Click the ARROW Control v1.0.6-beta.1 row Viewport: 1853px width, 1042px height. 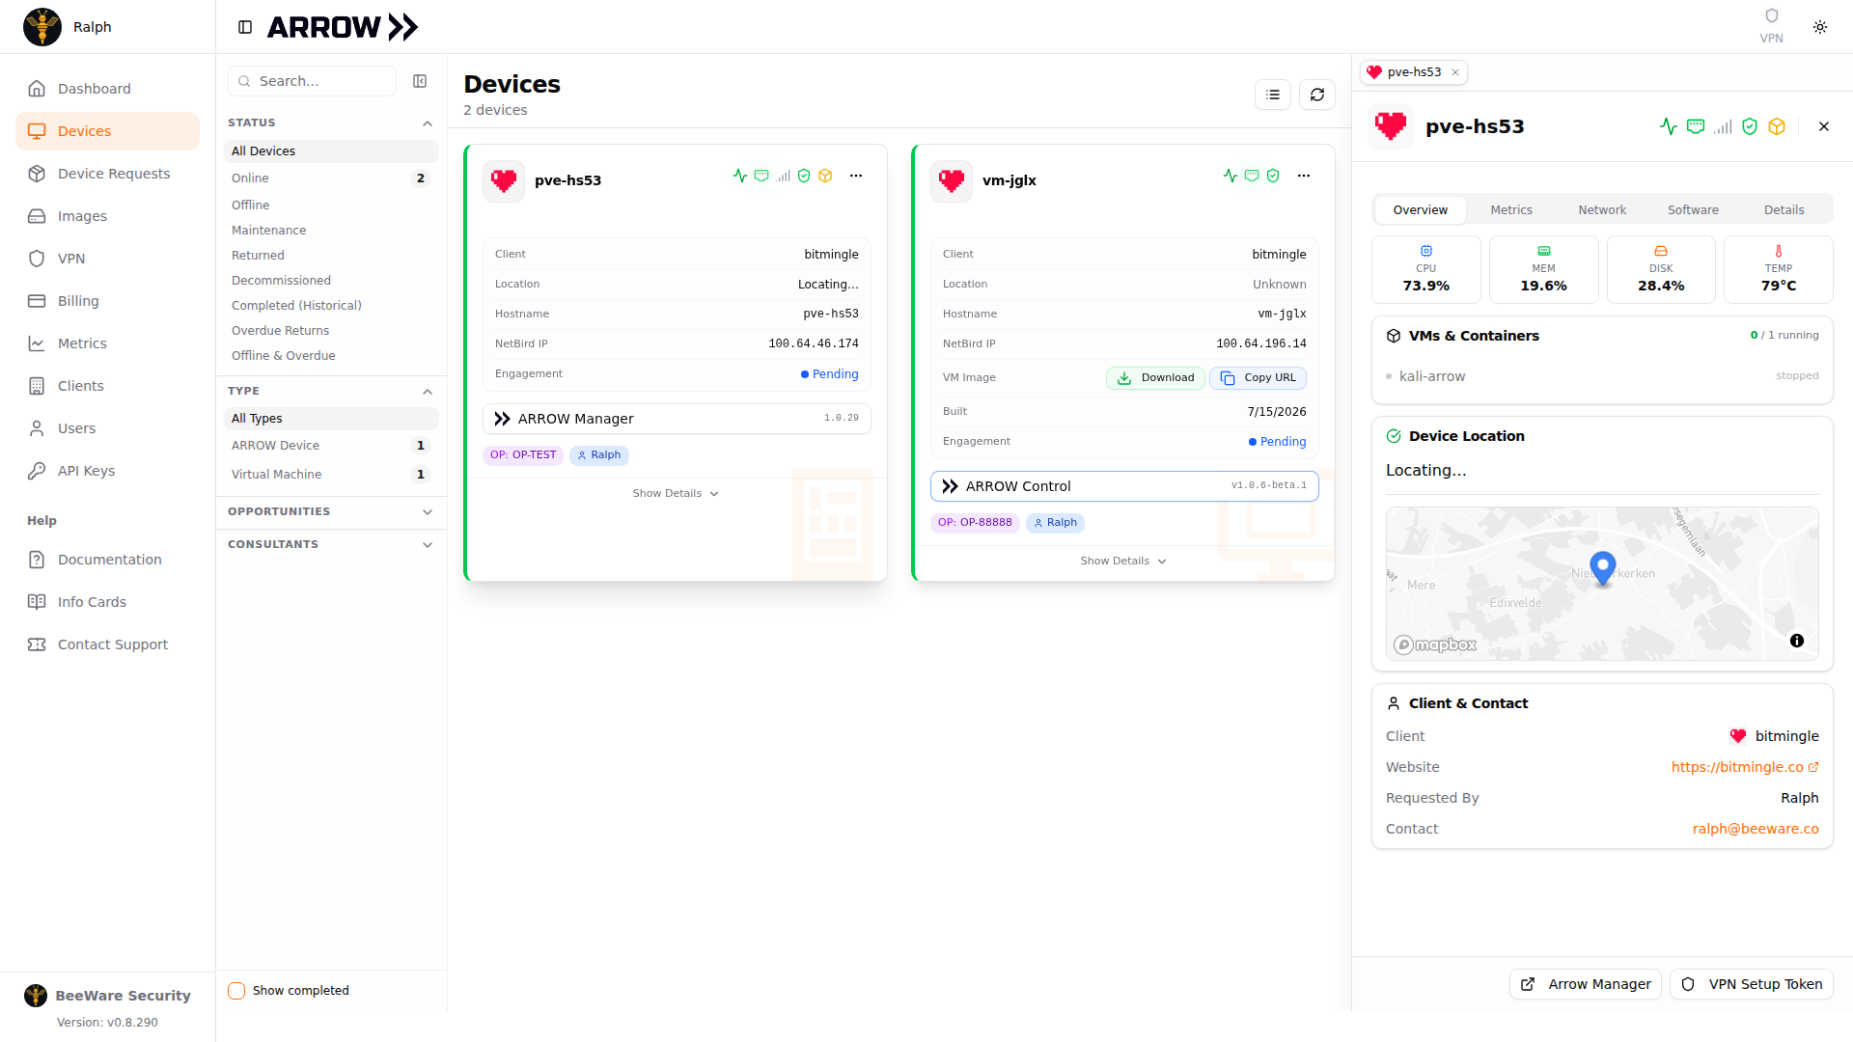click(x=1124, y=486)
